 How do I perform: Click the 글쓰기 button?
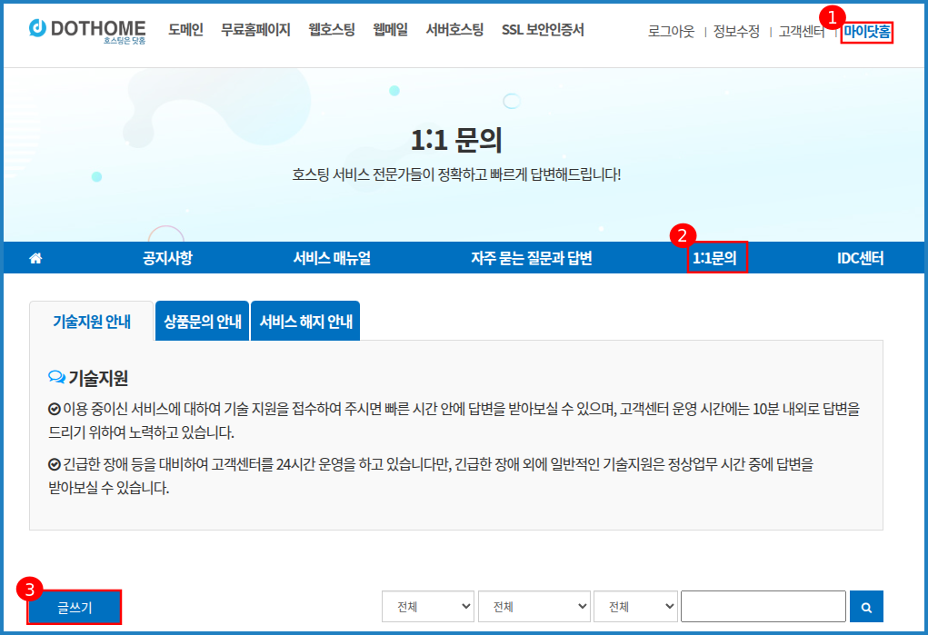(75, 608)
